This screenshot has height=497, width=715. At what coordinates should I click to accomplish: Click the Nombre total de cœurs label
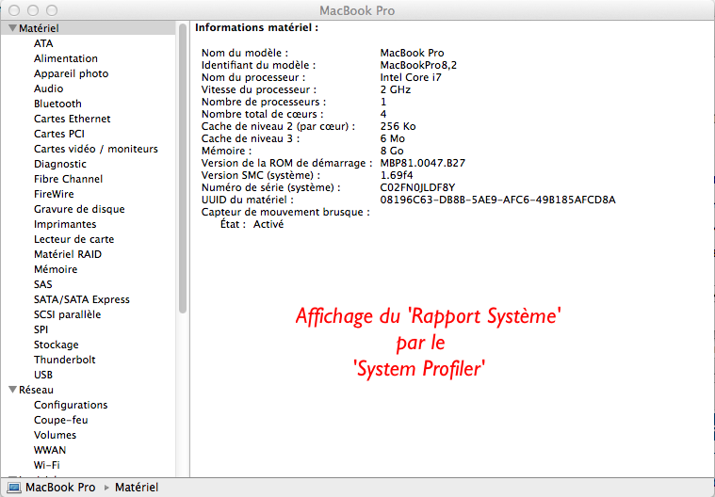coord(263,114)
